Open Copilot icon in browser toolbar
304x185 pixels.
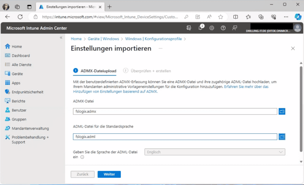point(298,17)
